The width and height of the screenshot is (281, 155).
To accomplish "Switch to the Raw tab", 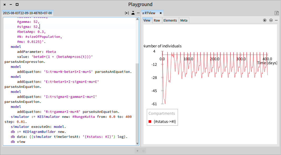I will [157, 21].
